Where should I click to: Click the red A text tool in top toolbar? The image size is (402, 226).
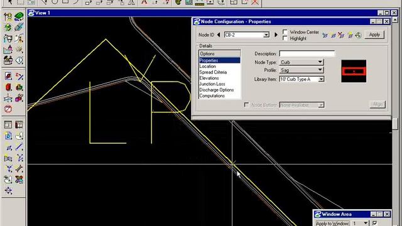click(144, 3)
